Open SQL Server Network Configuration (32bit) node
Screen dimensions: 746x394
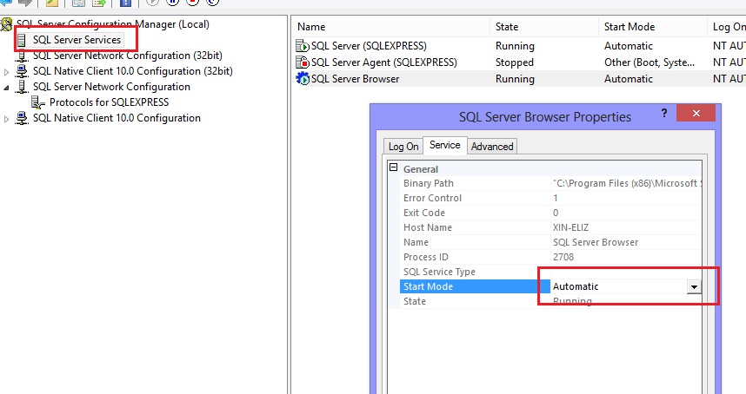128,56
